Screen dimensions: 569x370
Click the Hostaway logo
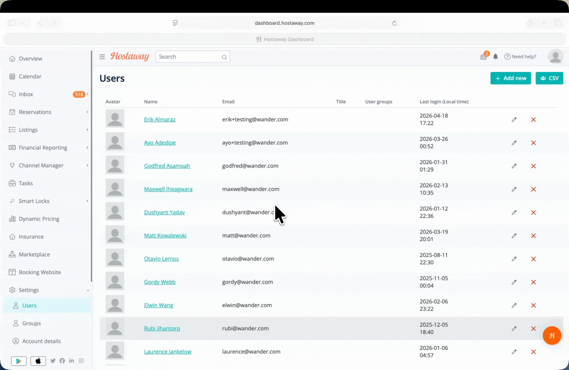[x=130, y=57]
